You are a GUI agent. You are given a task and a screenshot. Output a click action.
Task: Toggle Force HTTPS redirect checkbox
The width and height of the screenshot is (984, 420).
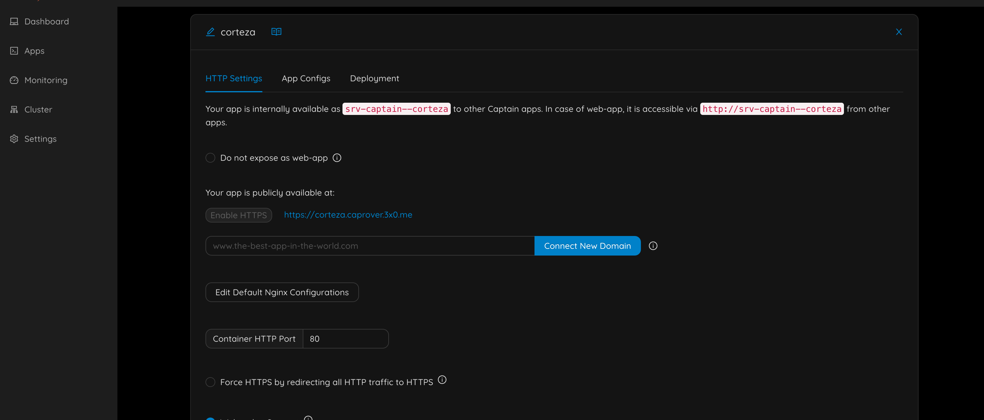point(210,382)
